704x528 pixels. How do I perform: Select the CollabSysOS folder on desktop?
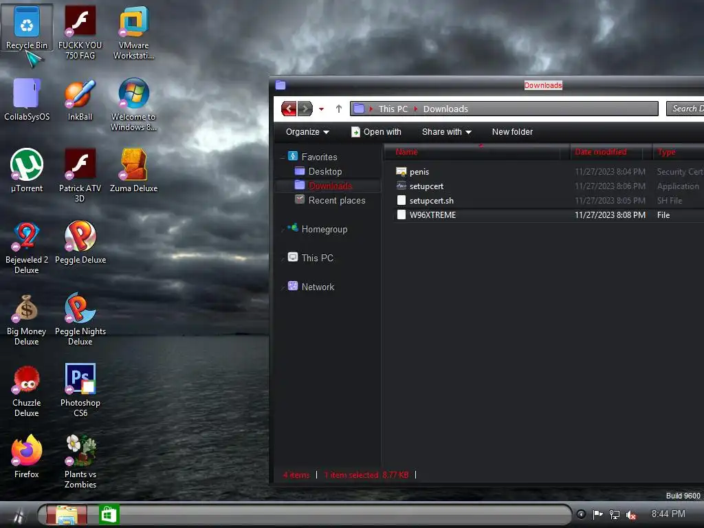pyautogui.click(x=27, y=100)
